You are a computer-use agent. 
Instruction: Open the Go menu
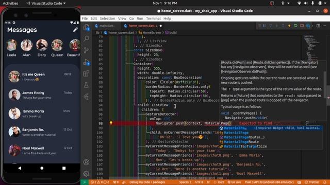[131, 18]
